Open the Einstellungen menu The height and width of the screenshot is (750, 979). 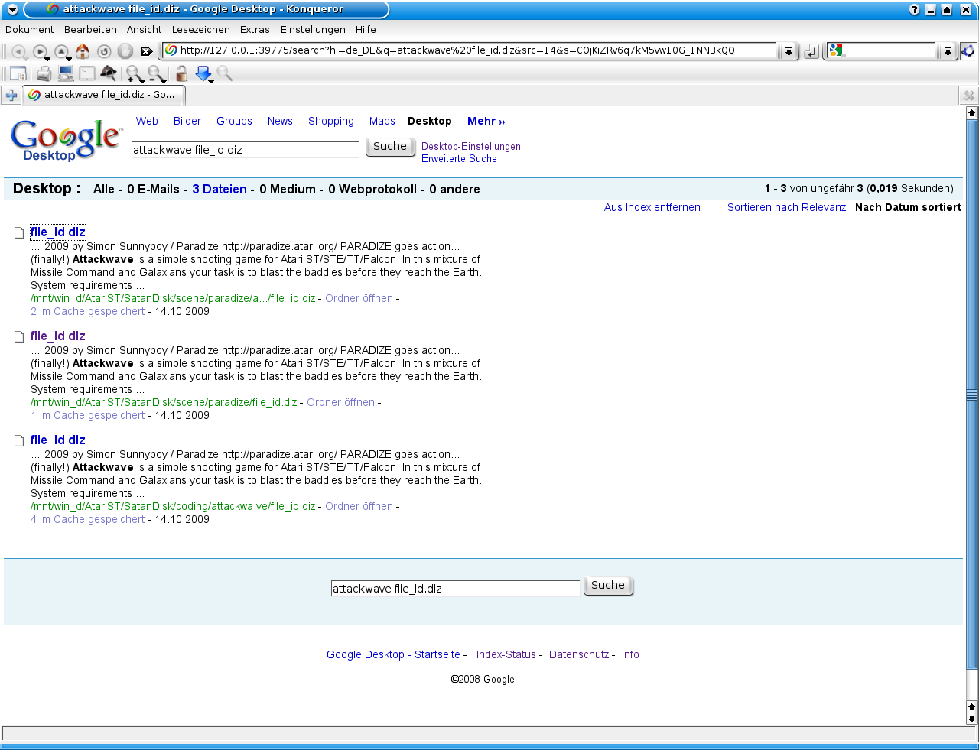pyautogui.click(x=313, y=30)
